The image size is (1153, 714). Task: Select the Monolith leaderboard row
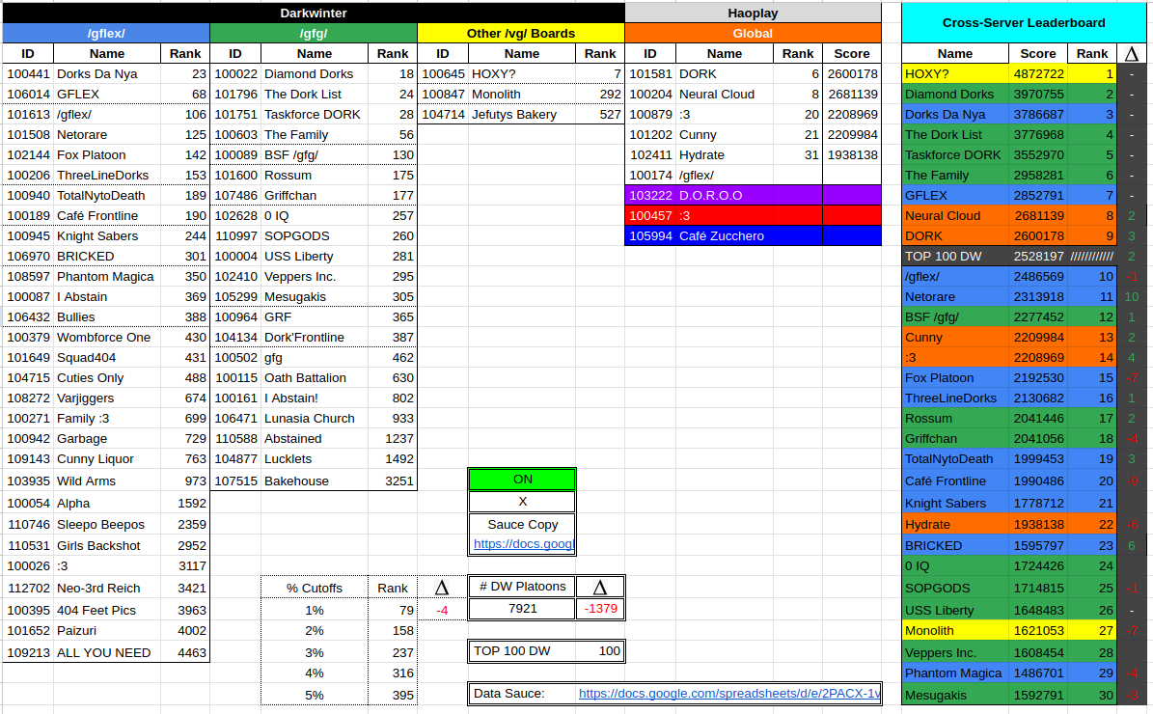point(1009,631)
